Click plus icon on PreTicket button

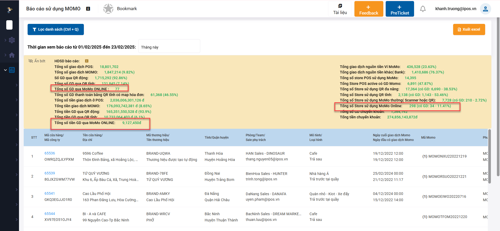(399, 7)
